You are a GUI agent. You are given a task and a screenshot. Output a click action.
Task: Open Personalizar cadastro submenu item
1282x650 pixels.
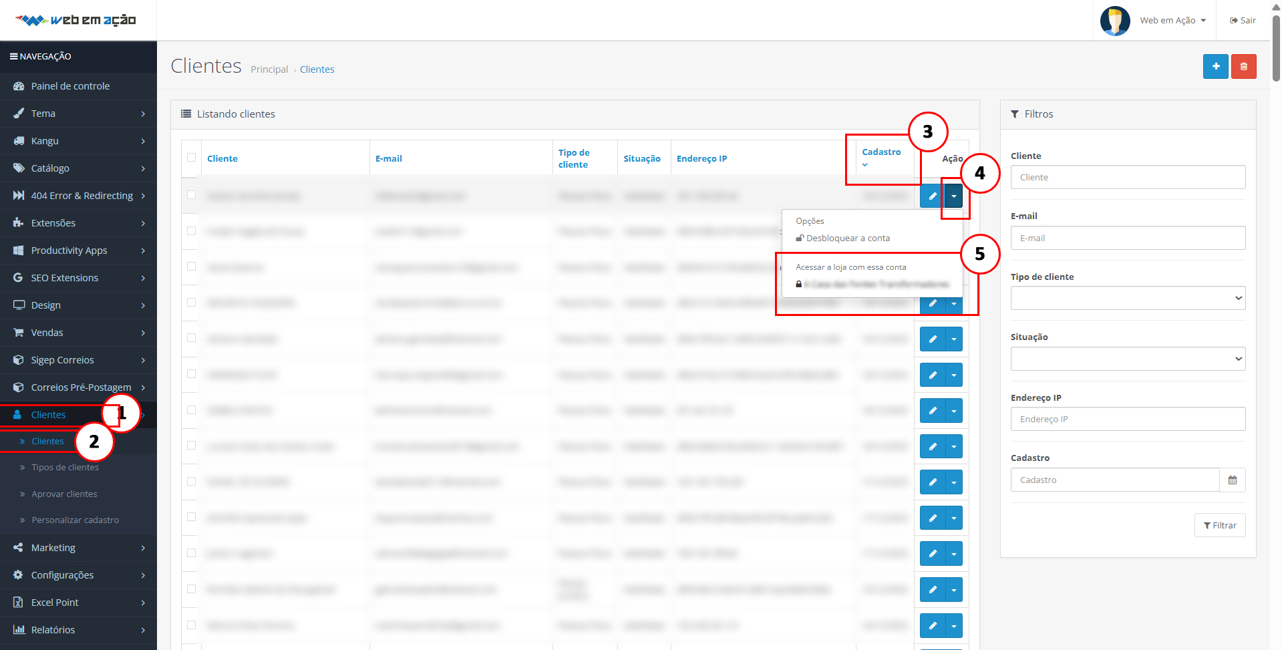point(75,520)
